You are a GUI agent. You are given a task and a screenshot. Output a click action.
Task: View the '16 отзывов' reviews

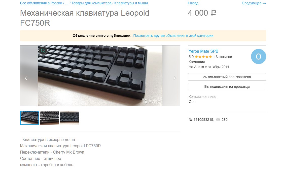pos(223,57)
